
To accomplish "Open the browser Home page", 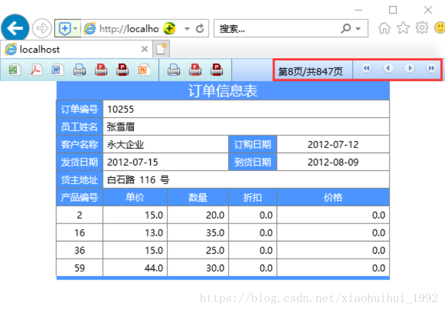I will (384, 28).
